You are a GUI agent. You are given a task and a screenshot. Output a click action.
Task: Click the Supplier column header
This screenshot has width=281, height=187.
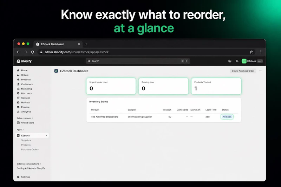132,110
